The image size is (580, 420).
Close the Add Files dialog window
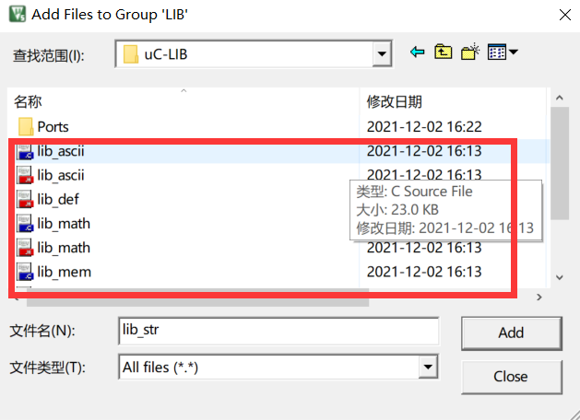565,15
